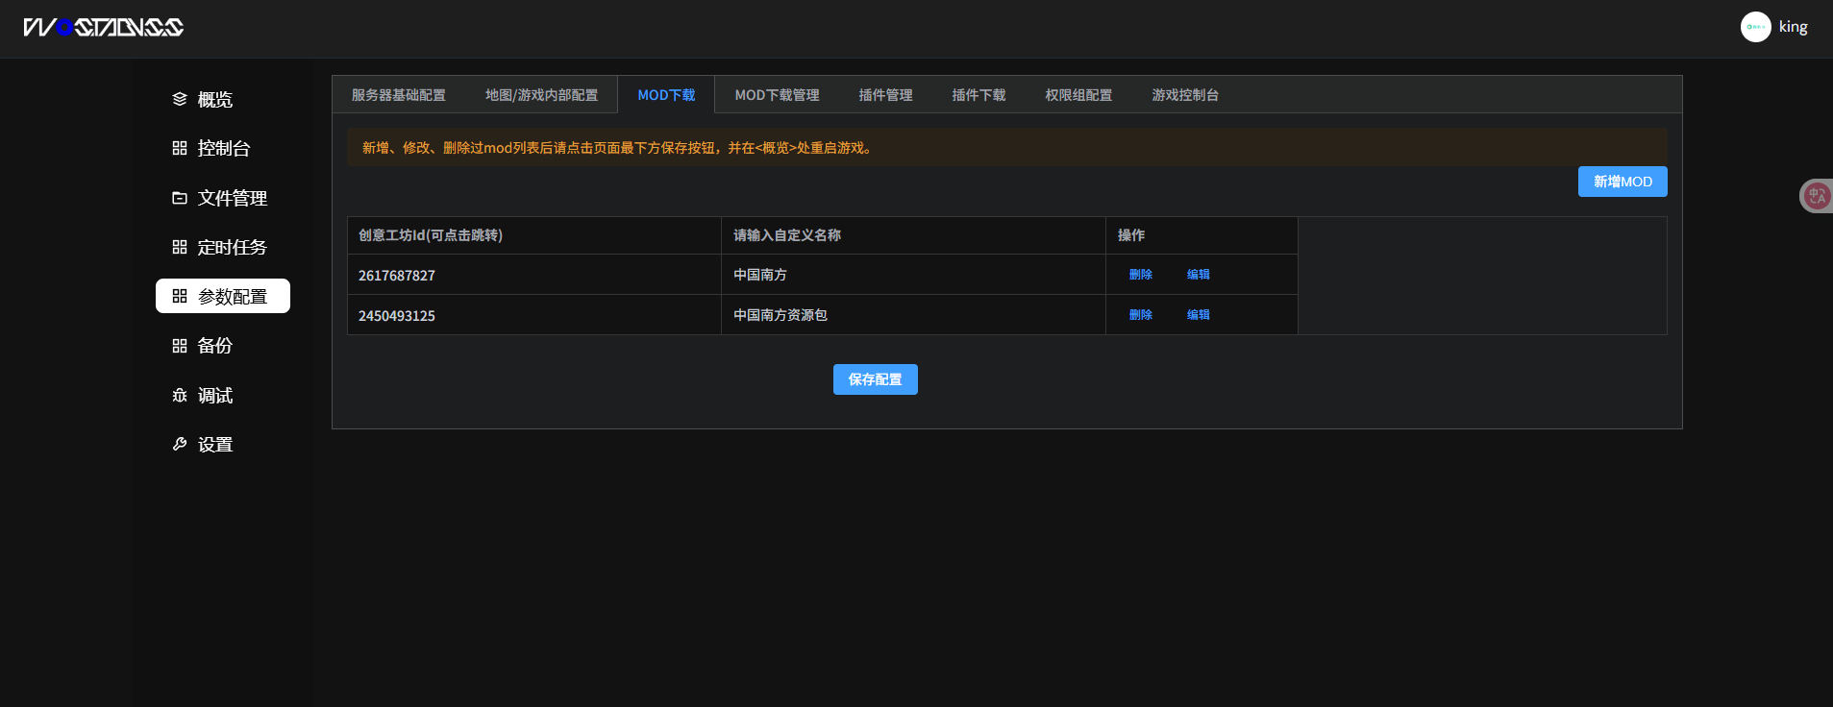The image size is (1833, 707).
Task: Click the 定时任务 grid icon
Action: 180,247
